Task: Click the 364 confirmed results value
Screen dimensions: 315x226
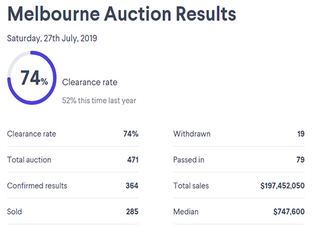Action: pyautogui.click(x=132, y=186)
